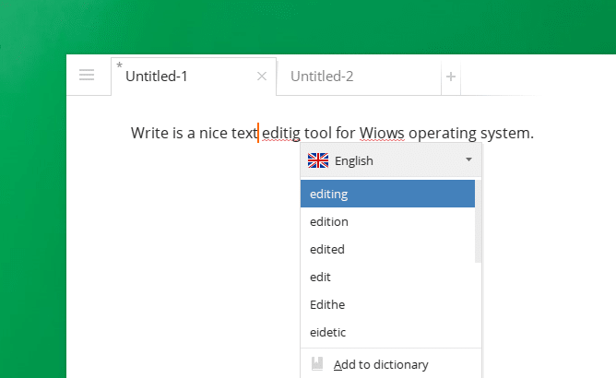616x378 pixels.
Task: Add a new tab with plus button
Action: tap(451, 77)
